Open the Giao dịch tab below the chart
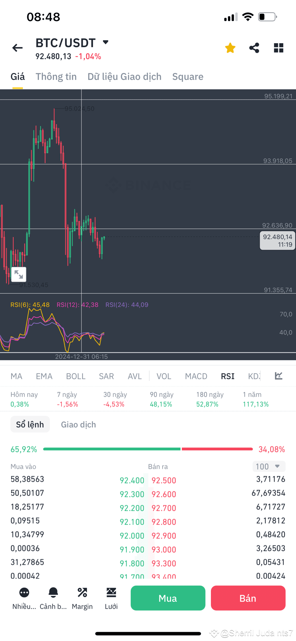 [x=78, y=424]
